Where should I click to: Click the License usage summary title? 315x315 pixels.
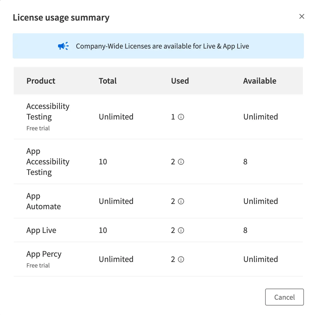61,17
